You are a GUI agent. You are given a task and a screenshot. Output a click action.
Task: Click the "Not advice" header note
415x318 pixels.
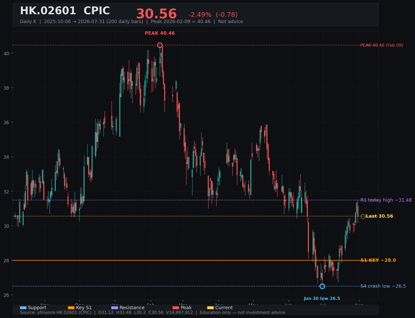point(231,22)
